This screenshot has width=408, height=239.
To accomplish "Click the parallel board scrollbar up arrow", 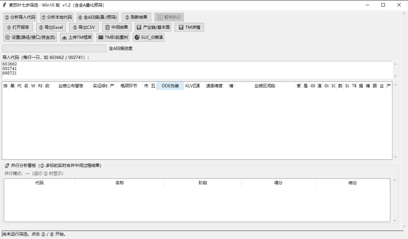I will pyautogui.click(x=395, y=180).
